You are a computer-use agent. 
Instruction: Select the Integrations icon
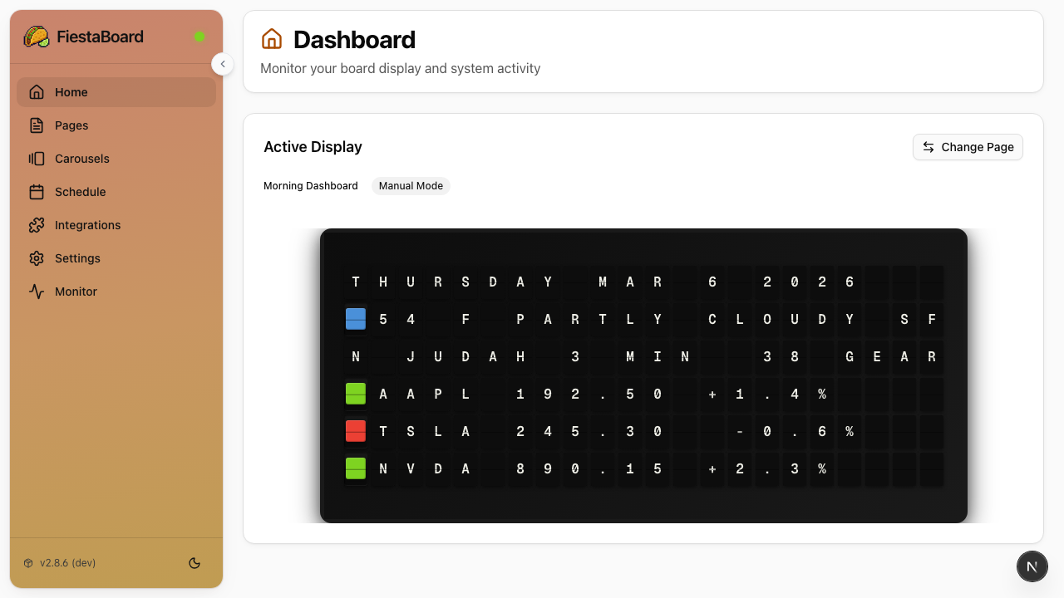coord(37,225)
